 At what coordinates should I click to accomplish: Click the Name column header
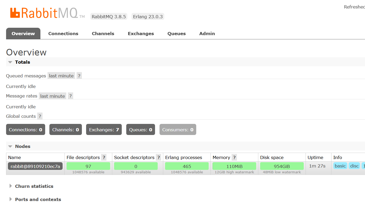(x=15, y=157)
